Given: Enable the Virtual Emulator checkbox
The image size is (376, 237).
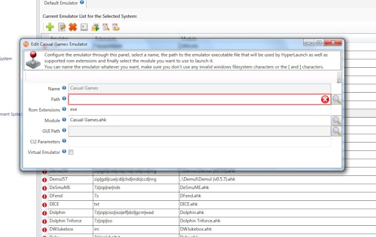Looking at the screenshot, I should coord(71,152).
